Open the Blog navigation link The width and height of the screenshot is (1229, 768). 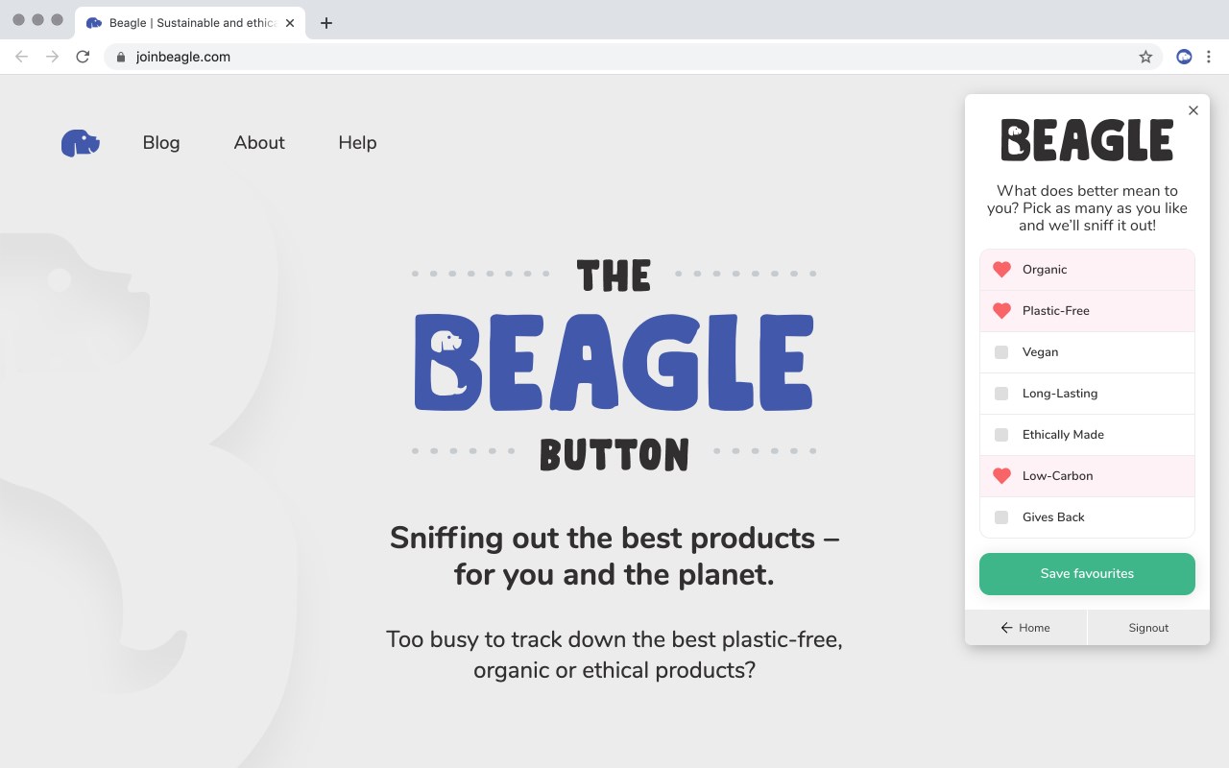(161, 143)
